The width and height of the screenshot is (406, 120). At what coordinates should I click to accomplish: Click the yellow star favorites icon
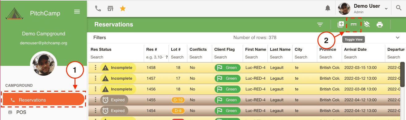pos(123,9)
